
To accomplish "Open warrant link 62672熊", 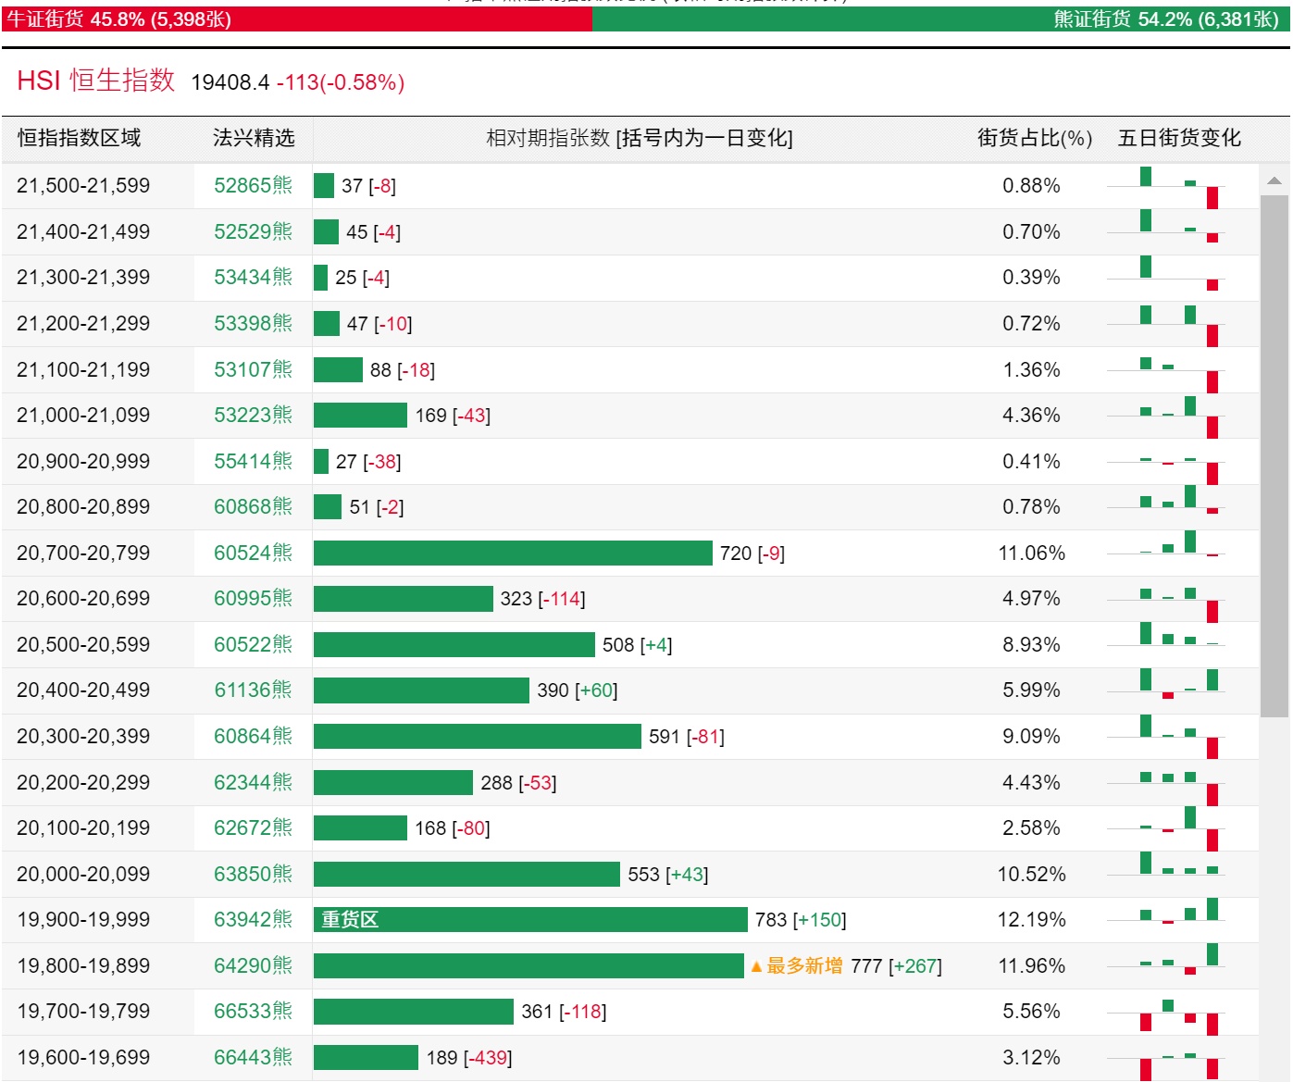I will pos(253,828).
